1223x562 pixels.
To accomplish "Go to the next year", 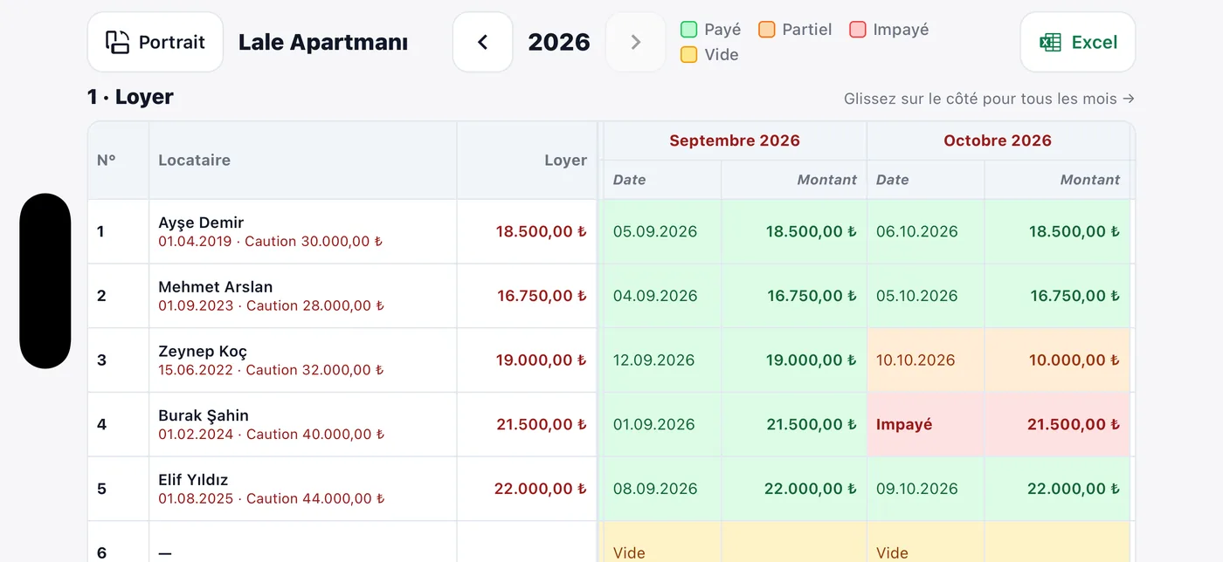I will [635, 42].
